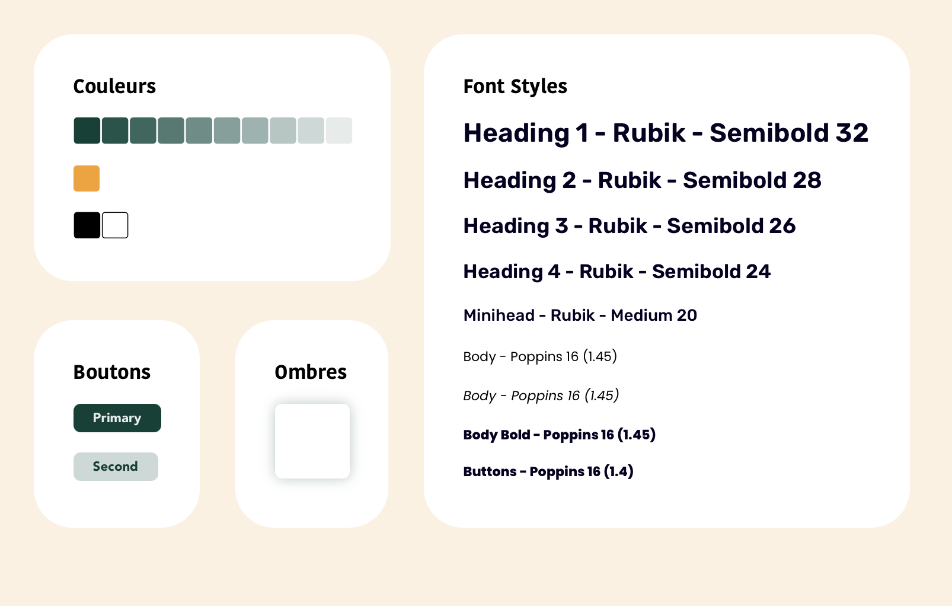The width and height of the screenshot is (952, 606).
Task: Select the lightest green-gray swatch
Action: (339, 130)
